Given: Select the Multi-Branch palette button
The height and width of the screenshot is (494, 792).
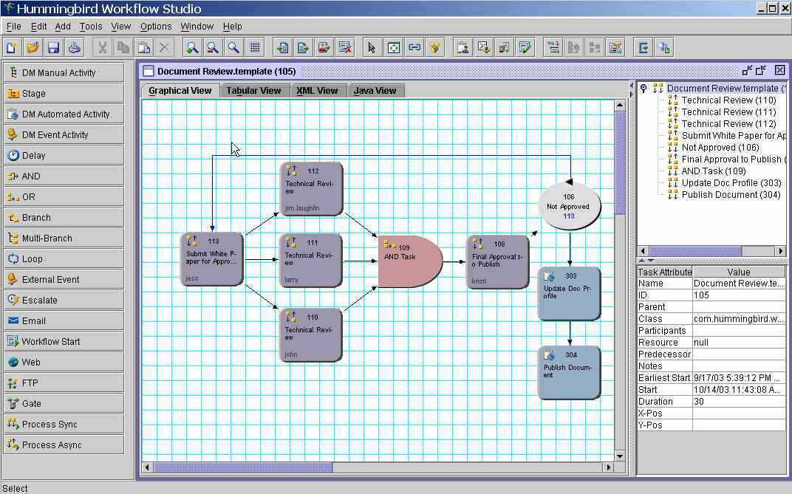Looking at the screenshot, I should pyautogui.click(x=64, y=239).
